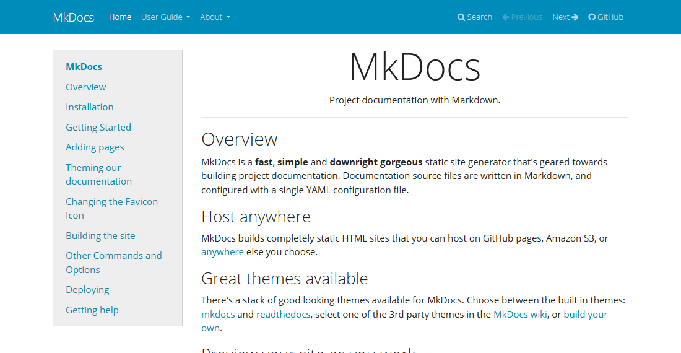Click the Overview section heading
Screen dimensions: 681x353
tap(240, 139)
